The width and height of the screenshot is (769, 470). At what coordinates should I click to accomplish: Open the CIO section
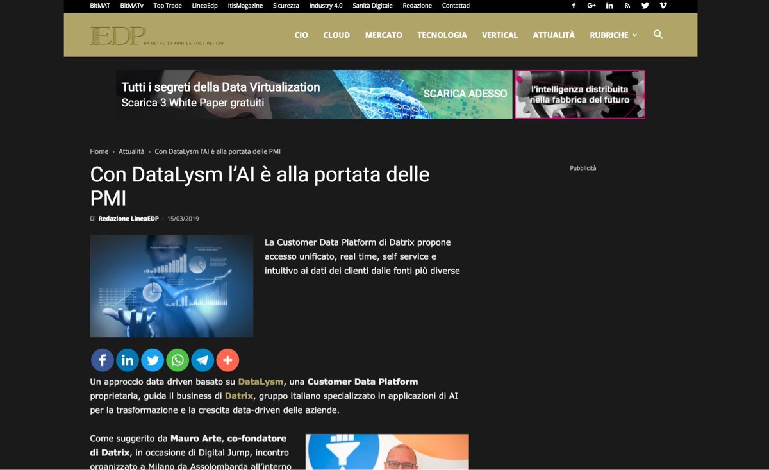[x=301, y=35]
